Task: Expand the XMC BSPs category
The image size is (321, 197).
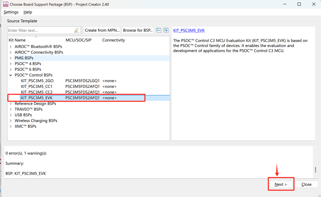Action: tap(11, 126)
